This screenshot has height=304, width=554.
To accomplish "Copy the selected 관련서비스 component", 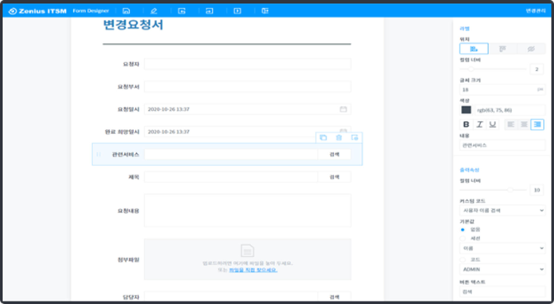I will (x=323, y=138).
